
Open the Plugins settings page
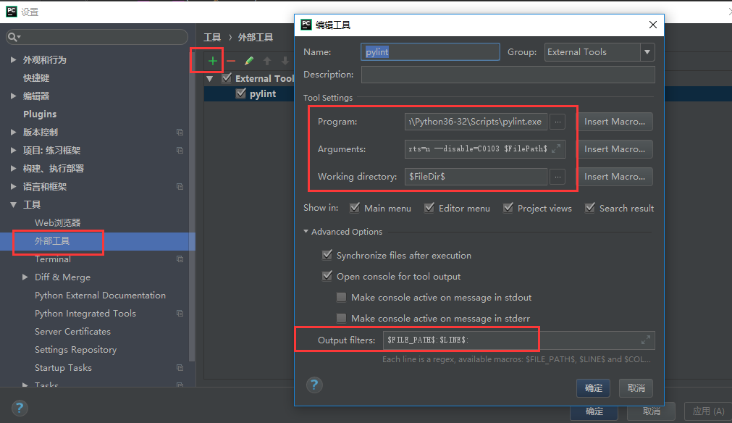(40, 114)
